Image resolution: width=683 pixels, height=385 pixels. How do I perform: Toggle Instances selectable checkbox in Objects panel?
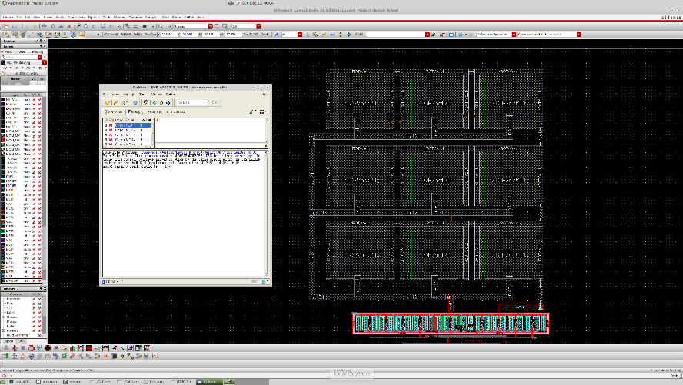pos(40,299)
